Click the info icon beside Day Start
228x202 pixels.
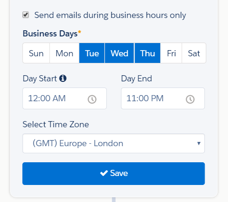click(63, 78)
